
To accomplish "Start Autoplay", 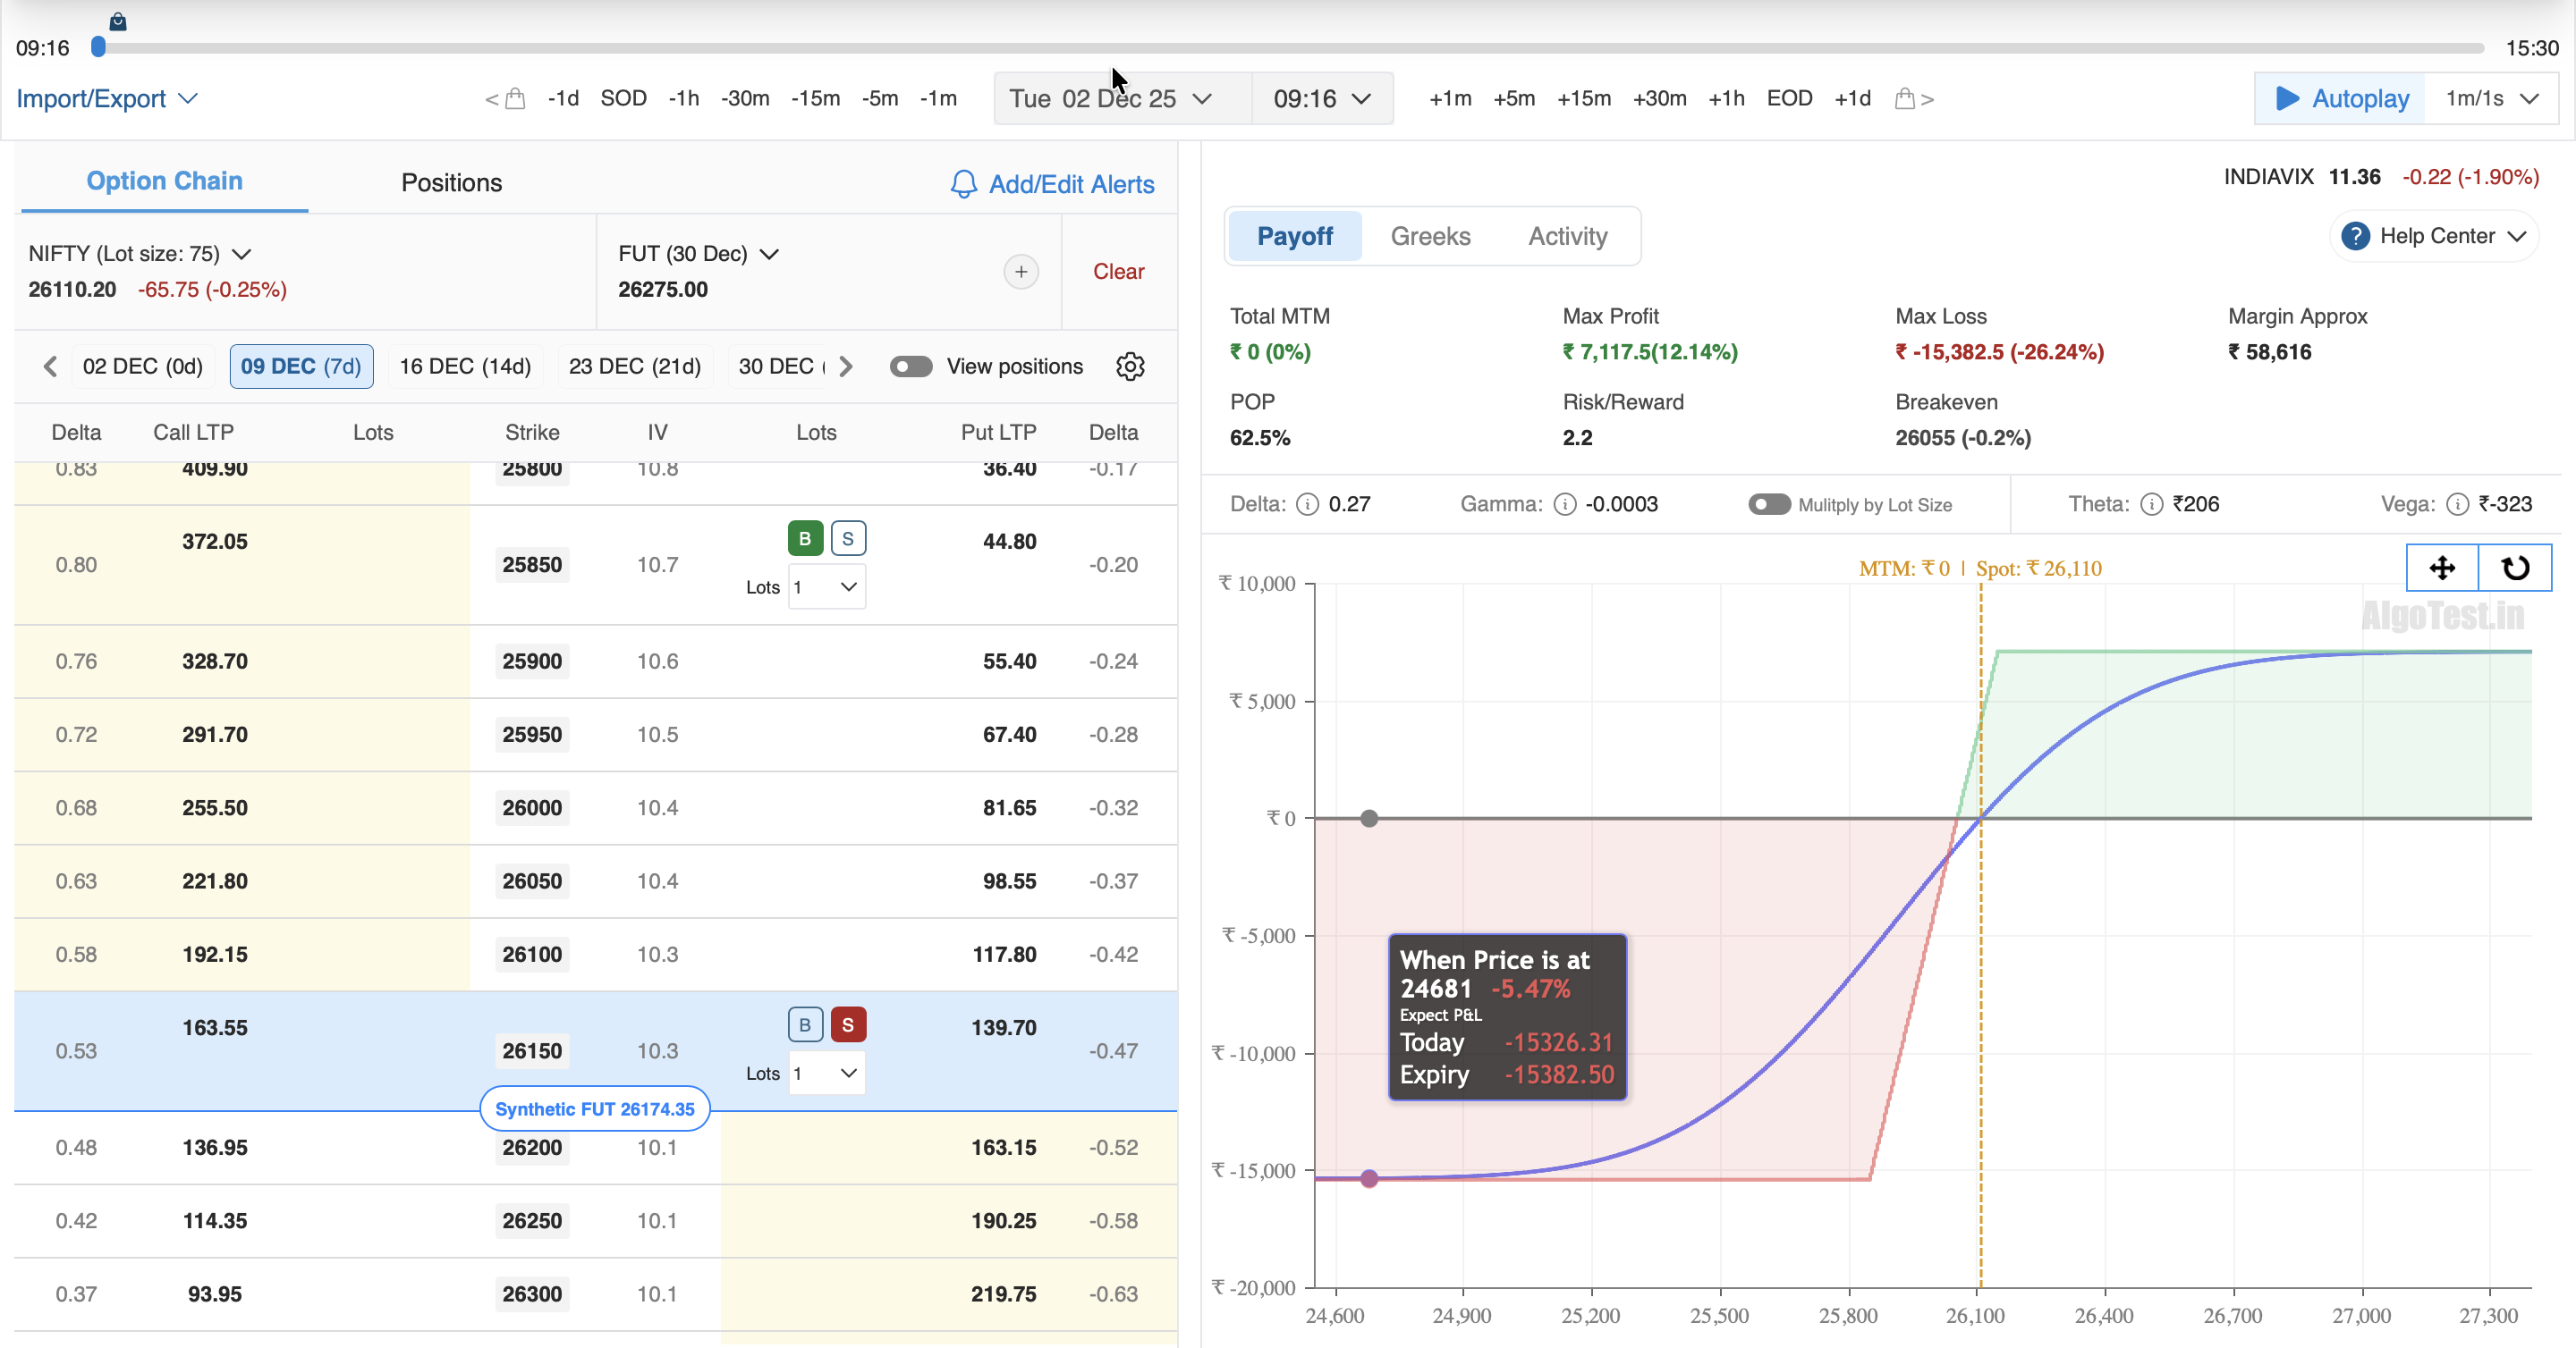I will (x=2340, y=99).
